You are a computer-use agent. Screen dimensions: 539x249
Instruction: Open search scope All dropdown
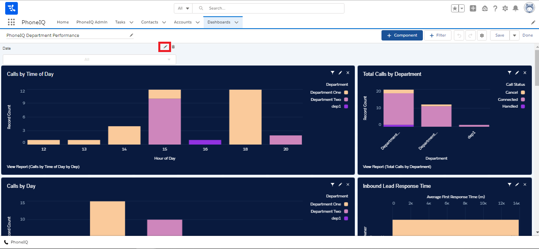[x=183, y=8]
